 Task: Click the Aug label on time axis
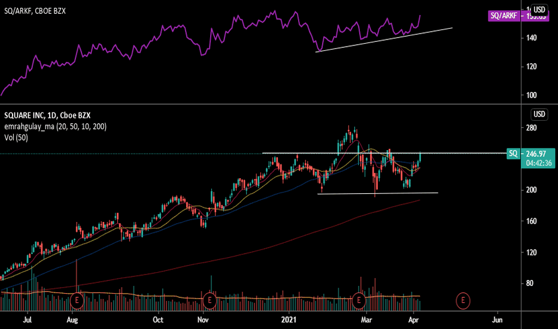tap(72, 320)
